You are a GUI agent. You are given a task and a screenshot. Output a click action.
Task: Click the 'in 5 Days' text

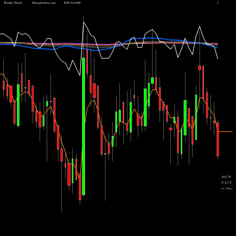(x=227, y=188)
